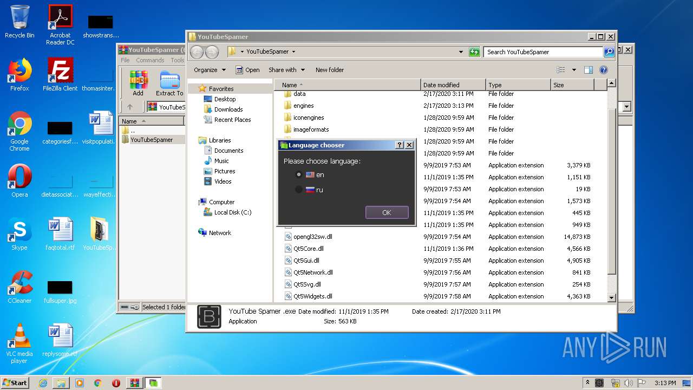Open FileZilla Client desktop shortcut
Image resolution: width=693 pixels, height=390 pixels.
click(x=60, y=75)
